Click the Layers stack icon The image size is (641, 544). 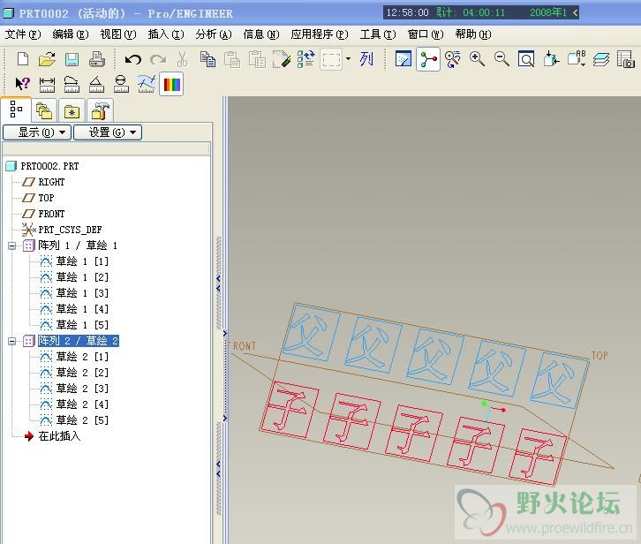(x=600, y=59)
